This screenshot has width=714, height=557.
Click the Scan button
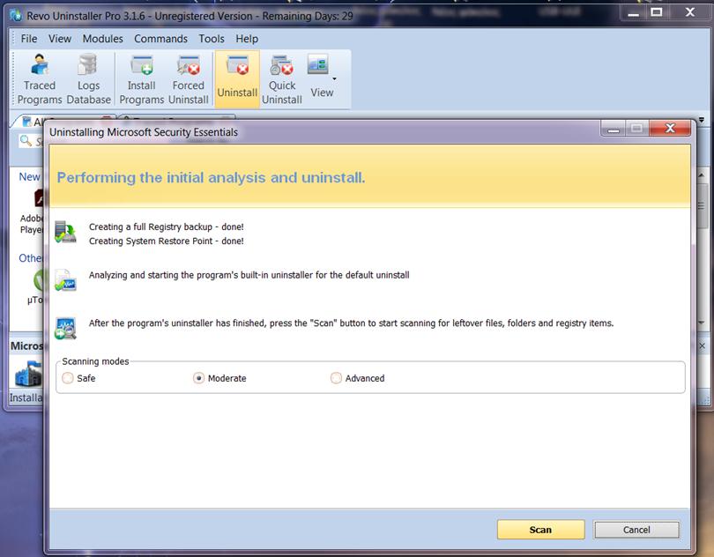[540, 530]
